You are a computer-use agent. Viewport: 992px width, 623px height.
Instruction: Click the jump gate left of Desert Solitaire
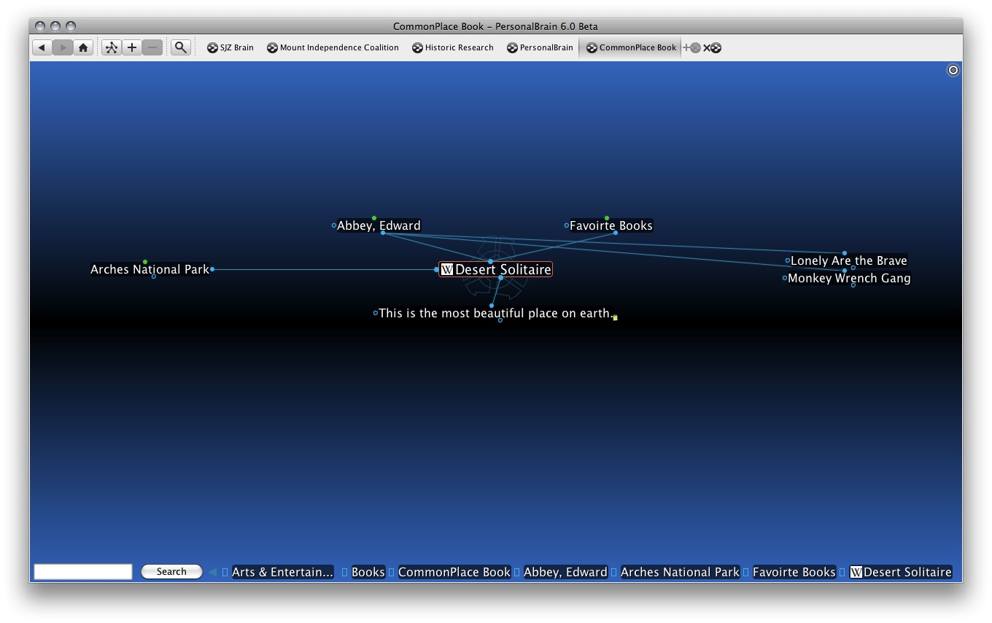coord(436,269)
